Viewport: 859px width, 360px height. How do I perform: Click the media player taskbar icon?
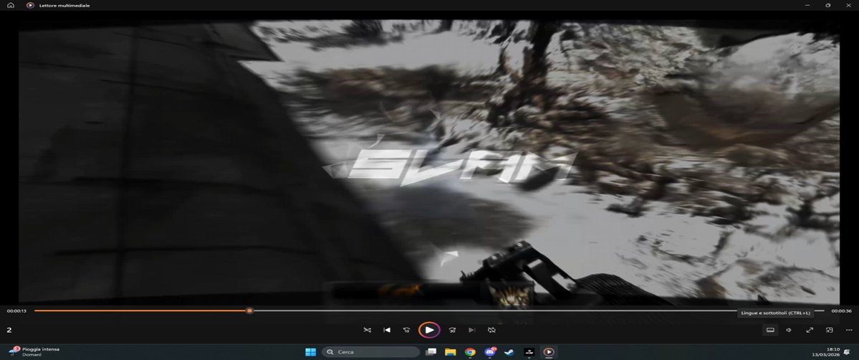pos(548,352)
